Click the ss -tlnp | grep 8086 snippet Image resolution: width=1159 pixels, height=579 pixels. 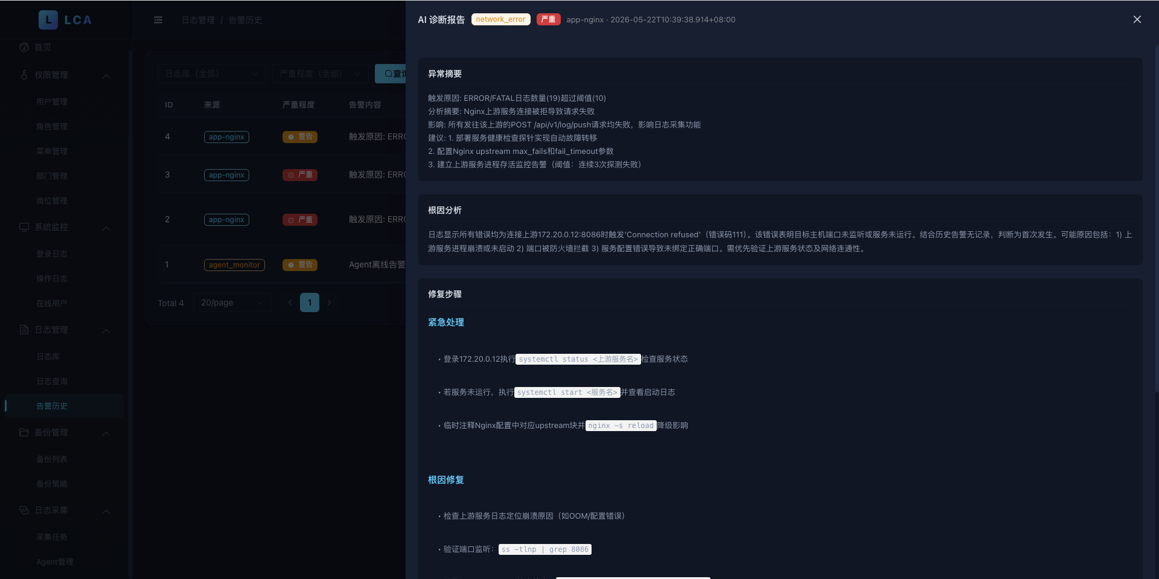[545, 549]
